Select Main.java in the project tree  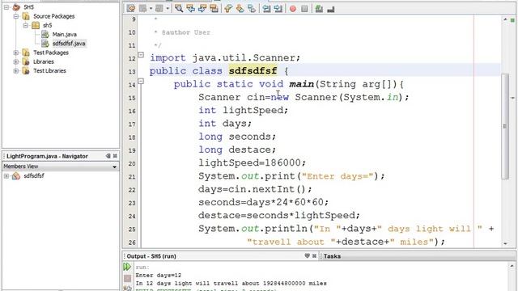[65, 34]
